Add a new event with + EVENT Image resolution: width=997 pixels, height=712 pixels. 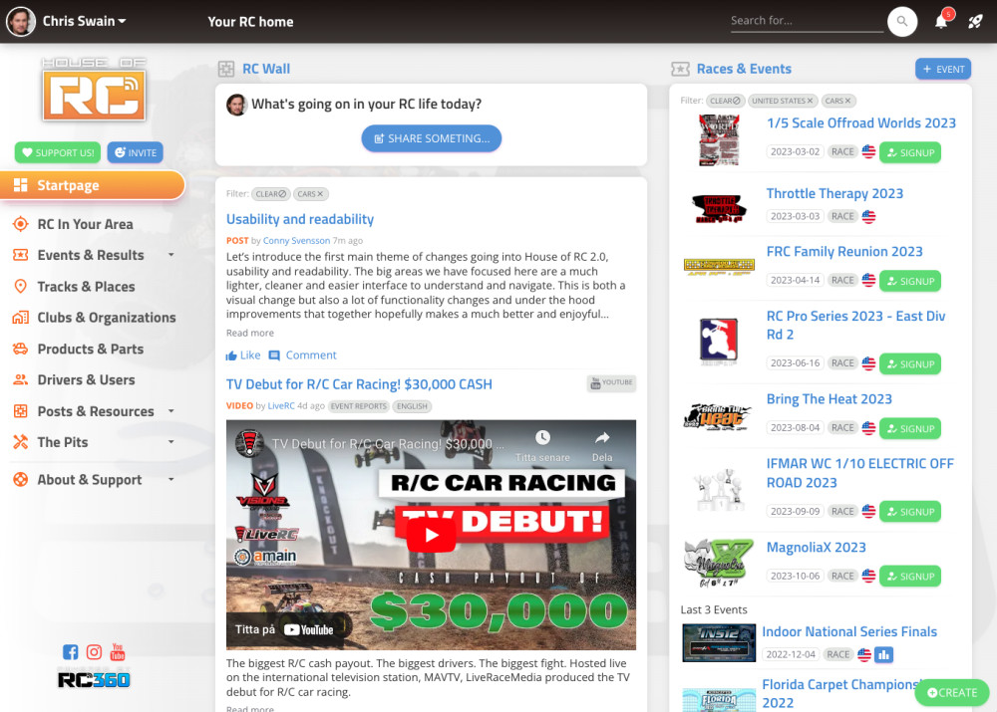coord(943,69)
